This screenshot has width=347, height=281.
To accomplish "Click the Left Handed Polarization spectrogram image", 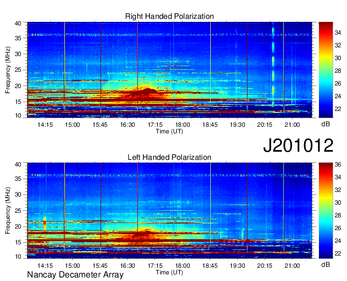I will coord(169,211).
